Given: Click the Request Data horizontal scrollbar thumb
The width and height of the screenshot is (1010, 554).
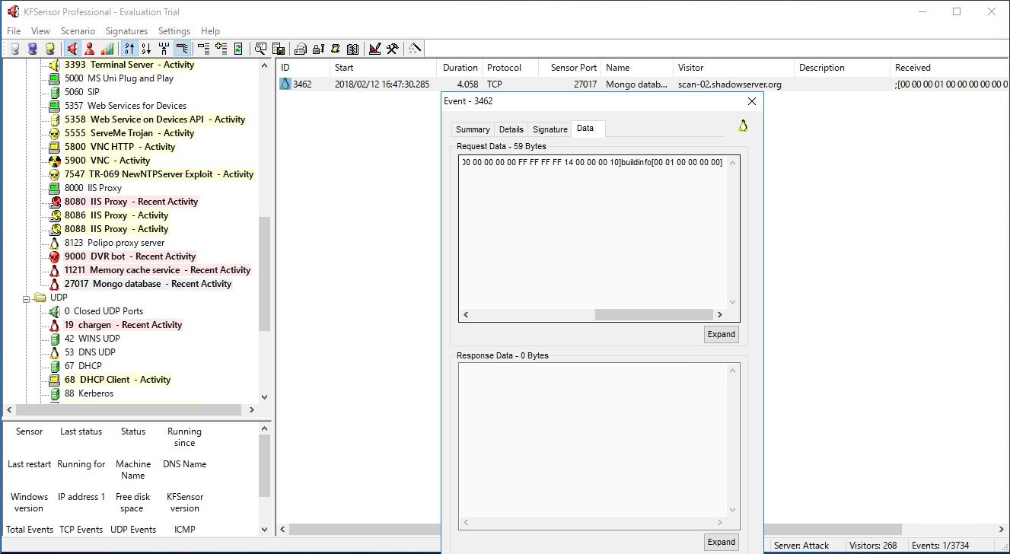Looking at the screenshot, I should (653, 314).
